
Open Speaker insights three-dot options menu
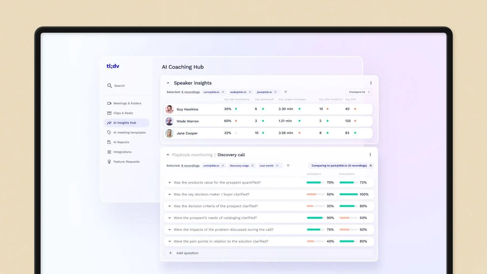click(371, 83)
